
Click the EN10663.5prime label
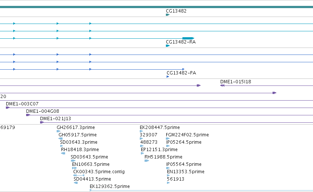pos(91,164)
